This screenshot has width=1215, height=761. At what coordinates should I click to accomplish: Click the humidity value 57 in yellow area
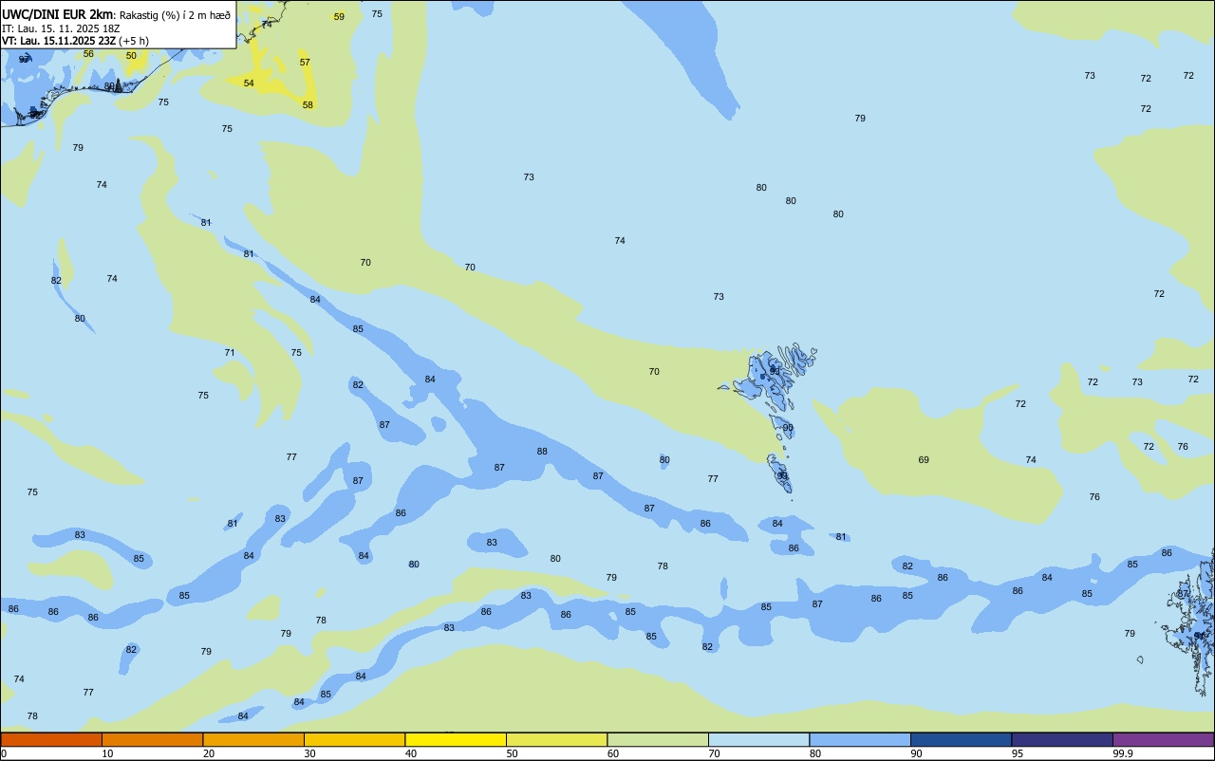[305, 63]
